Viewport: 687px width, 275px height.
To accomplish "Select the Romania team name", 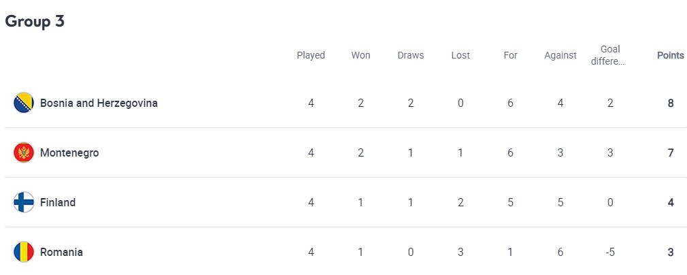I will 61,253.
